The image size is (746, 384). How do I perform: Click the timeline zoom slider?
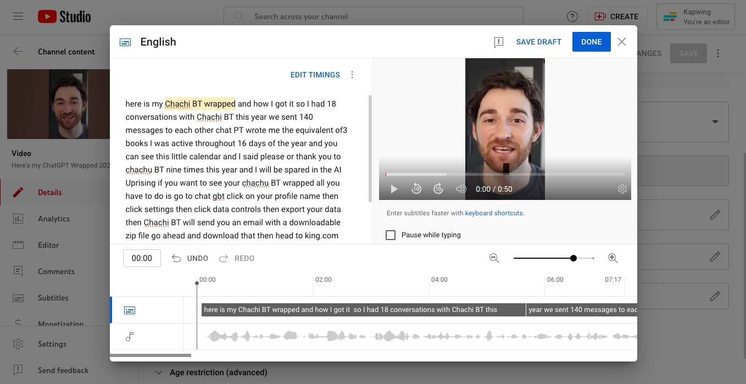point(554,258)
